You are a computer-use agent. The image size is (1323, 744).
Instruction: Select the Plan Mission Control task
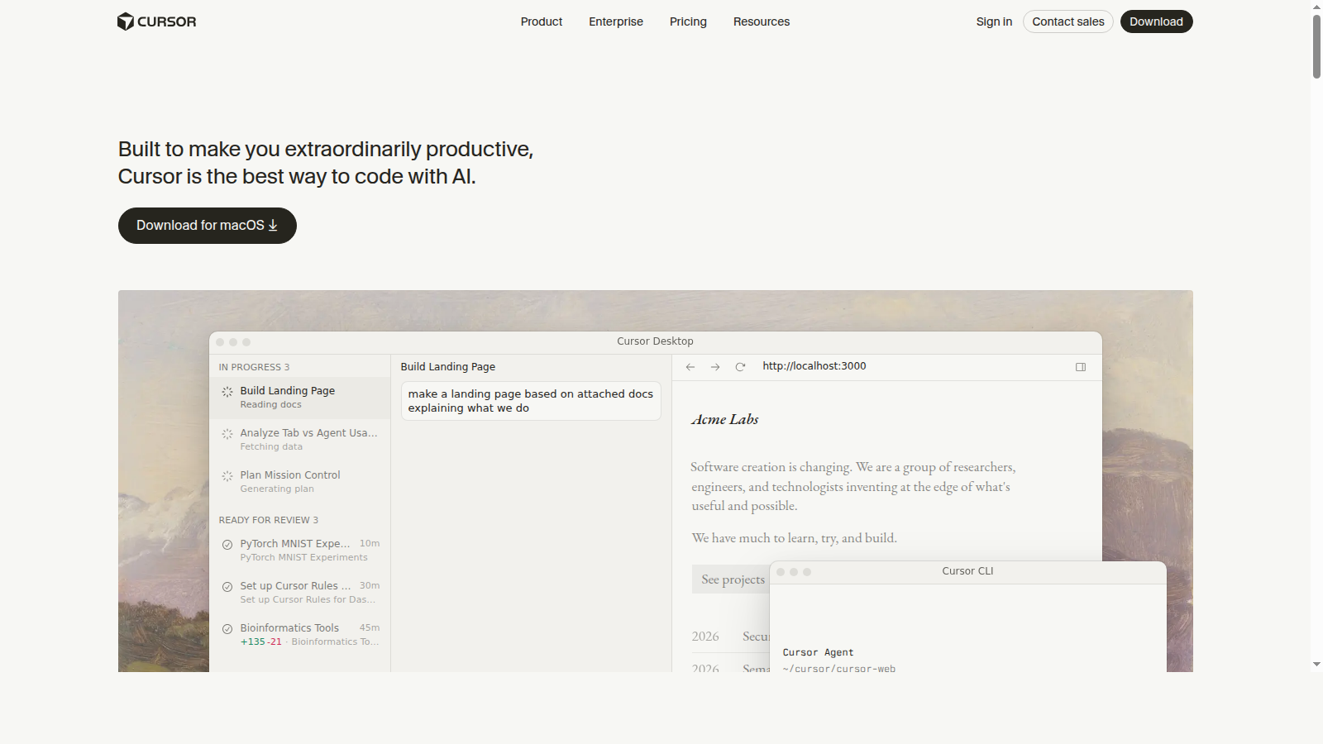(x=300, y=482)
